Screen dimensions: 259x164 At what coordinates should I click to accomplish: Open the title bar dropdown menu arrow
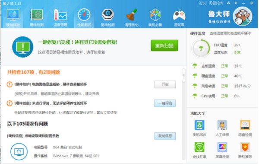click(236, 3)
